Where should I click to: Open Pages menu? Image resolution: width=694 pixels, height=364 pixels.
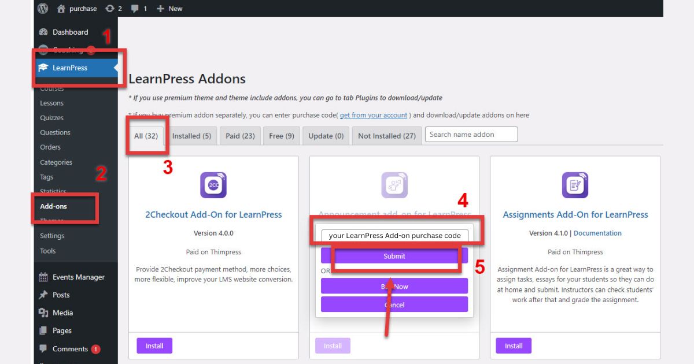click(62, 331)
